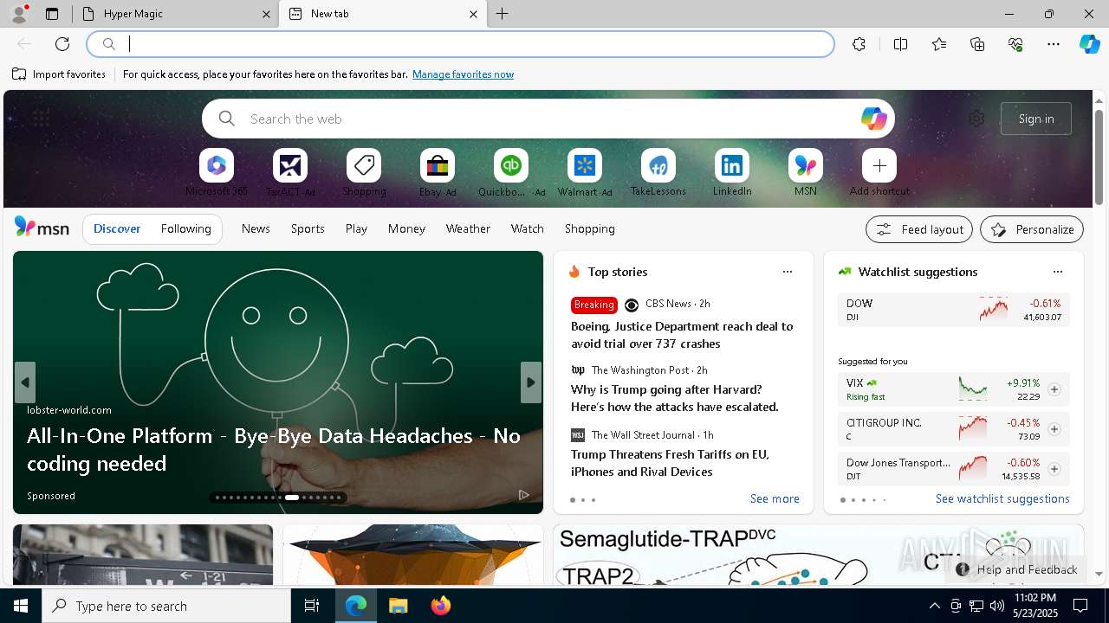Screen dimensions: 1109x623
Task: Select the Following feed tab
Action: click(x=186, y=228)
